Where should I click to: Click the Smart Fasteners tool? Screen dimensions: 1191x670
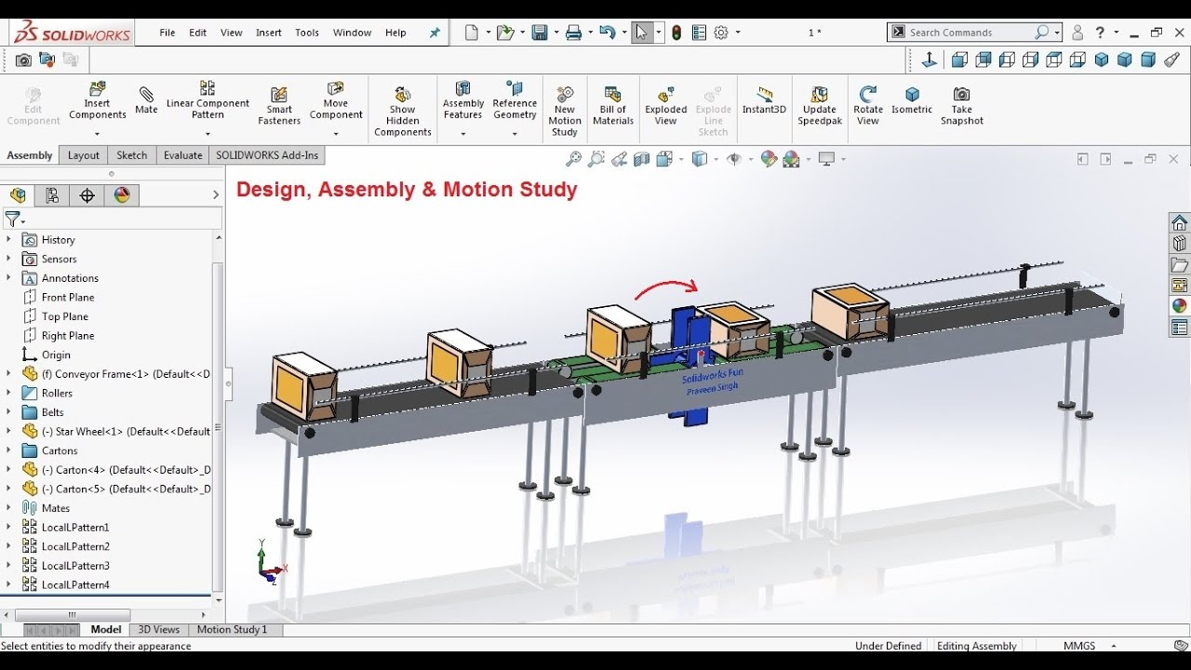pyautogui.click(x=279, y=107)
